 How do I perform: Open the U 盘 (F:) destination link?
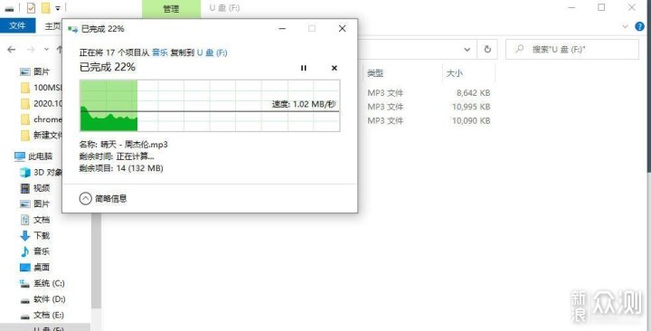[x=212, y=52]
